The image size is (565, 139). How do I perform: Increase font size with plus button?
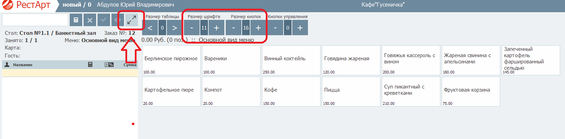[216, 28]
